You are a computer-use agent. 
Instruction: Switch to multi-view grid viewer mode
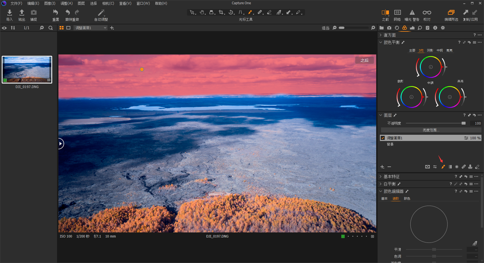62,28
